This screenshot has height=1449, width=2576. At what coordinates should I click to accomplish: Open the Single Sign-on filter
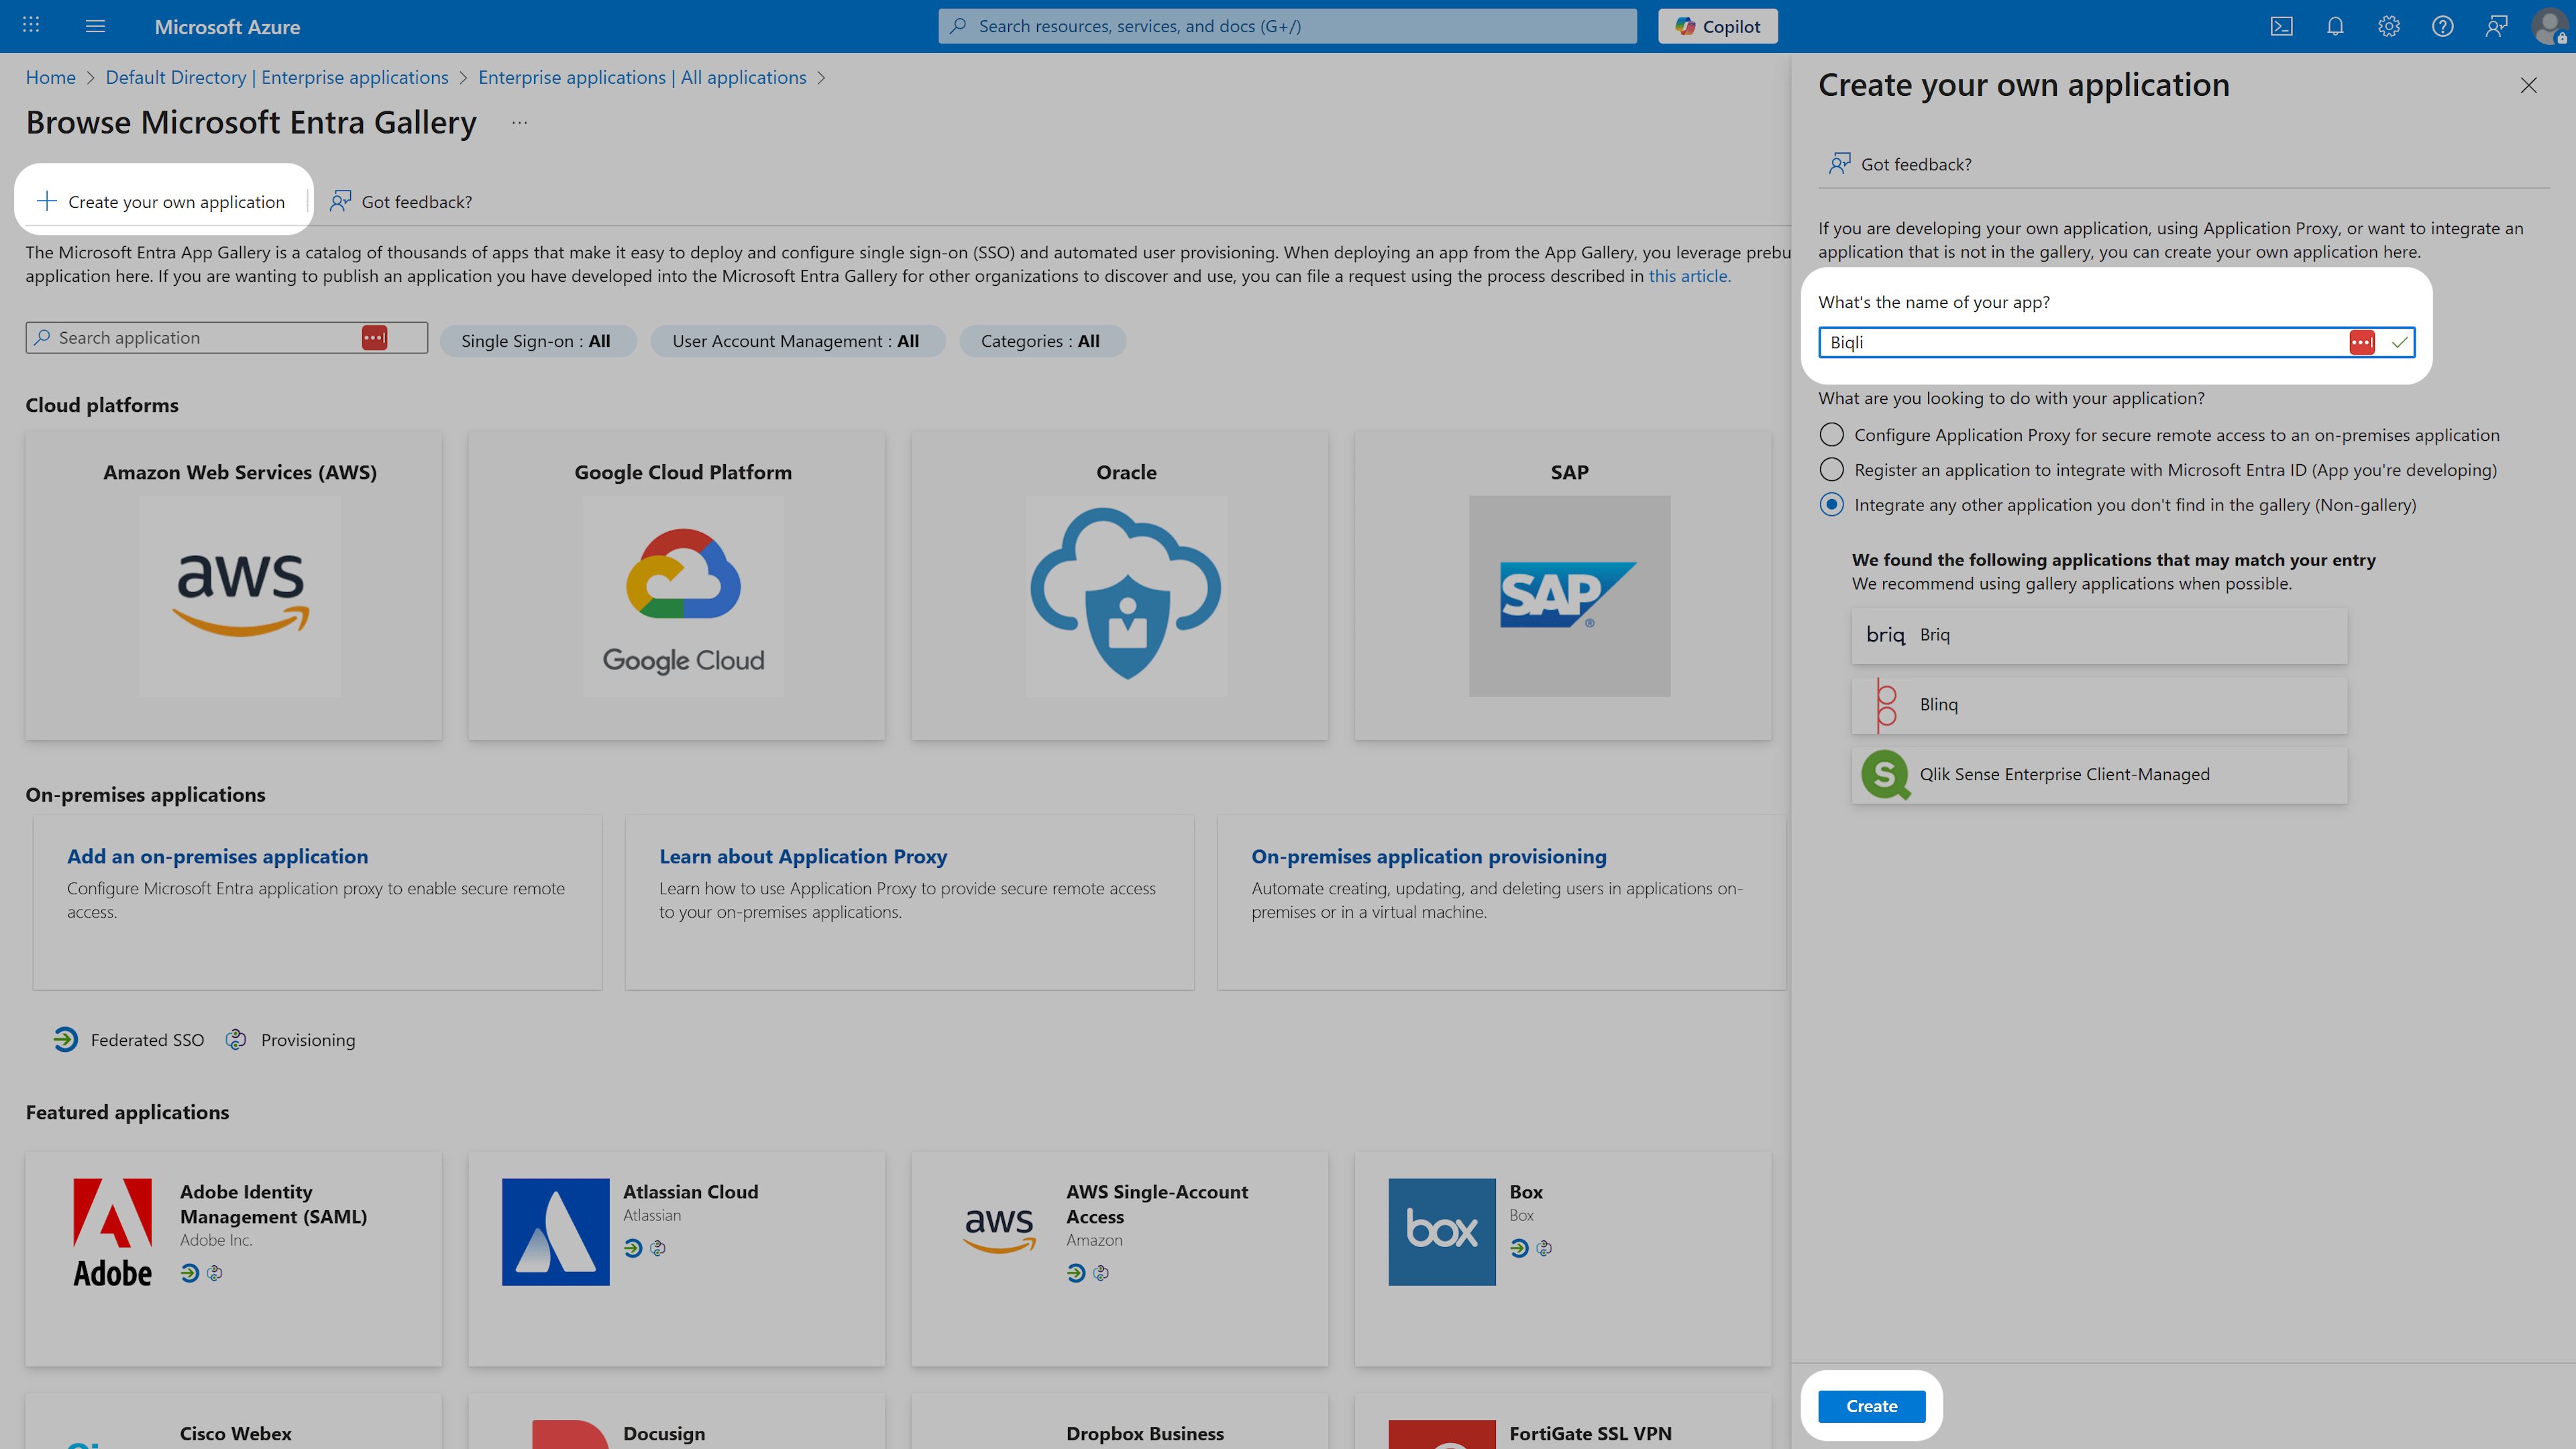click(x=537, y=340)
